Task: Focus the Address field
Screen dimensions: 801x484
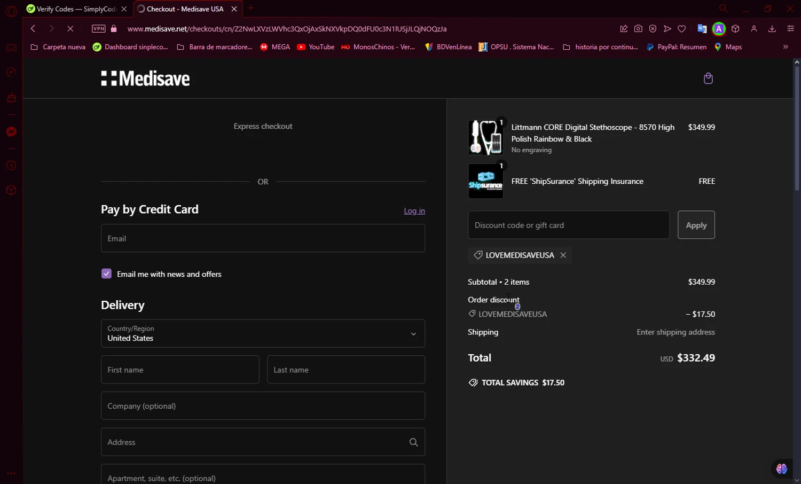Action: [263, 442]
